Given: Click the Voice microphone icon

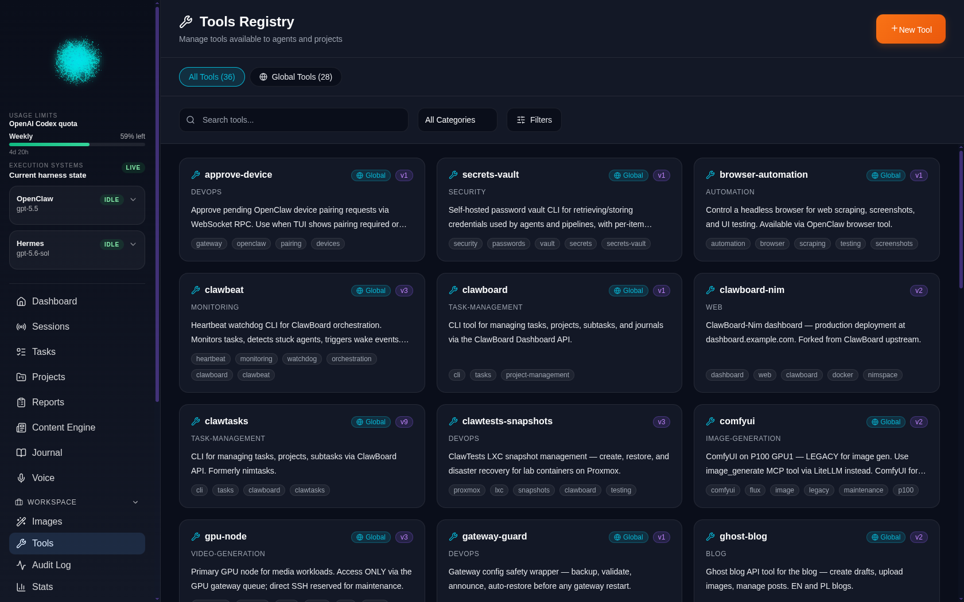Looking at the screenshot, I should [21, 478].
